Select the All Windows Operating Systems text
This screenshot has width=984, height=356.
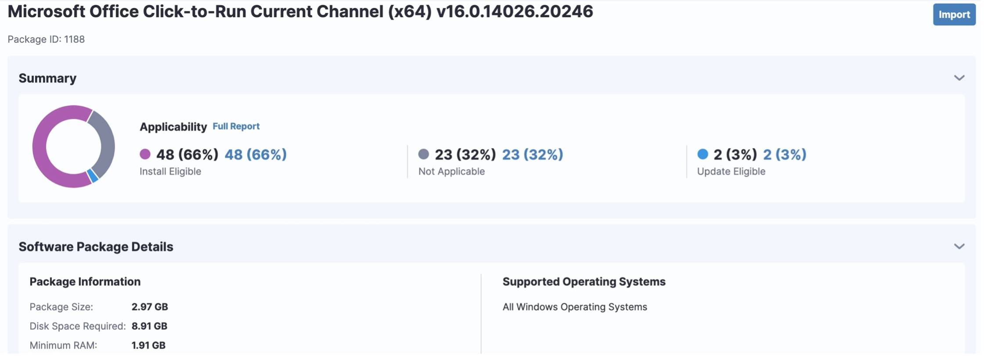575,307
